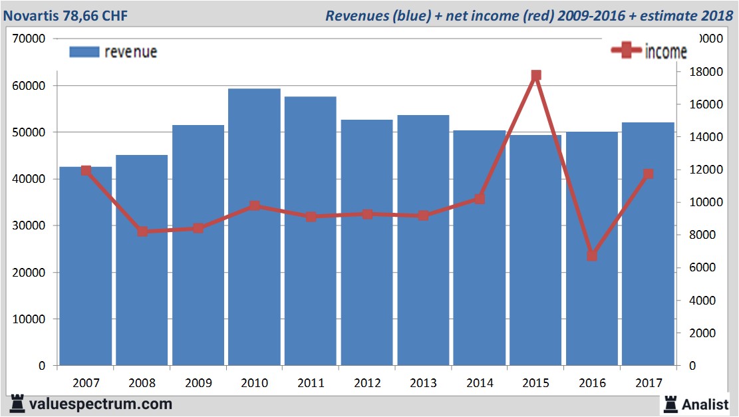The height and width of the screenshot is (417, 739).
Task: Click the chart subtitle about revenues and income
Action: (x=529, y=15)
